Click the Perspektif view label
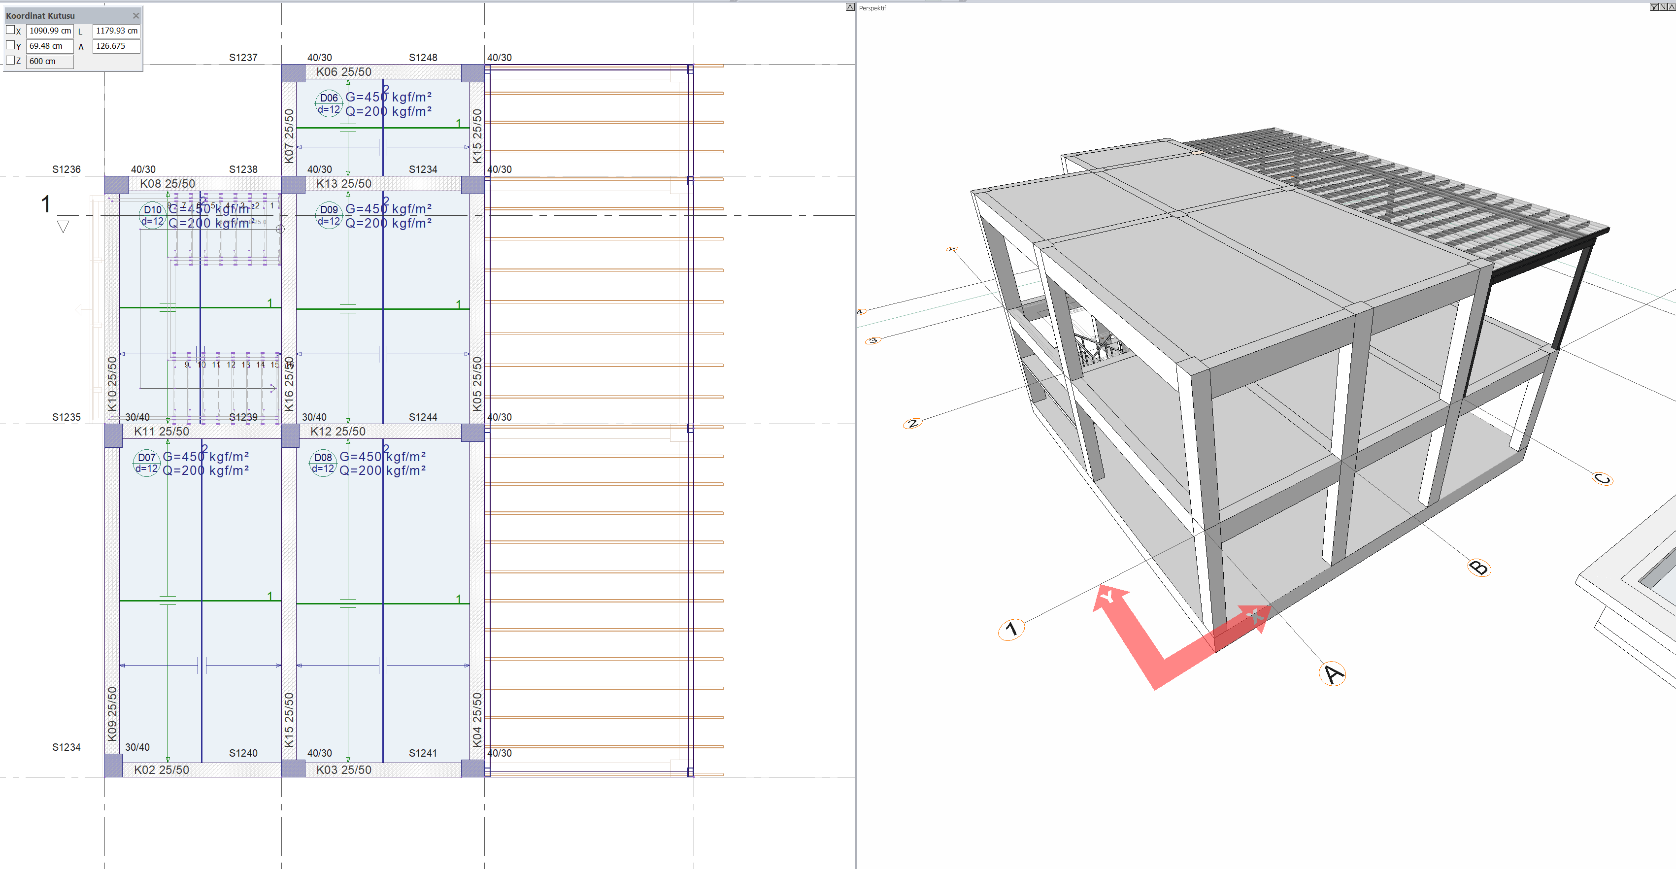Screen dimensions: 1676x869 (872, 8)
